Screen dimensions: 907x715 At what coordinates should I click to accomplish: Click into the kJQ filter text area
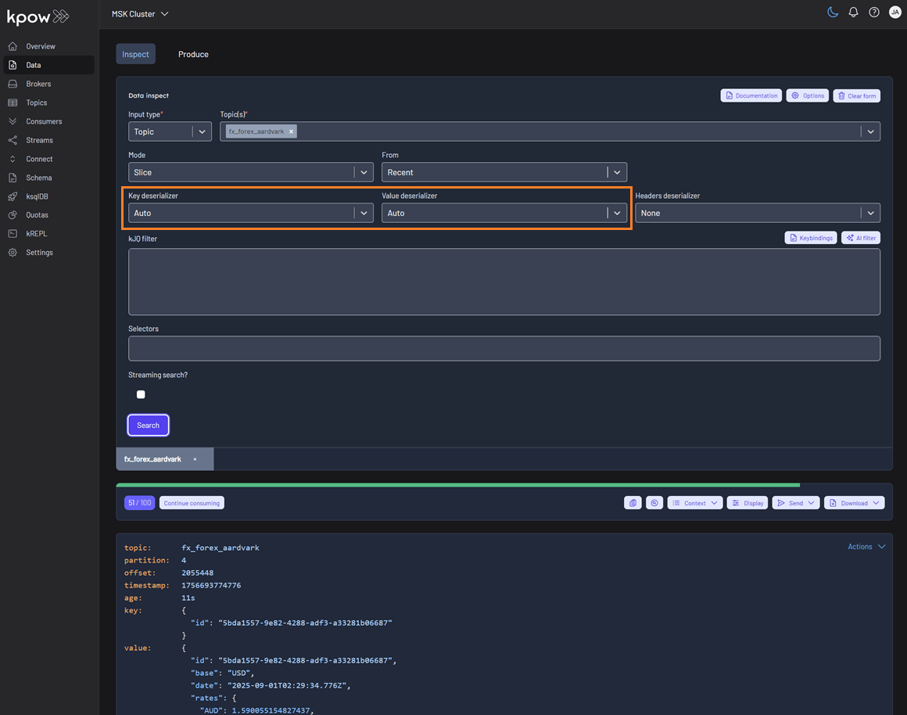[x=504, y=282]
